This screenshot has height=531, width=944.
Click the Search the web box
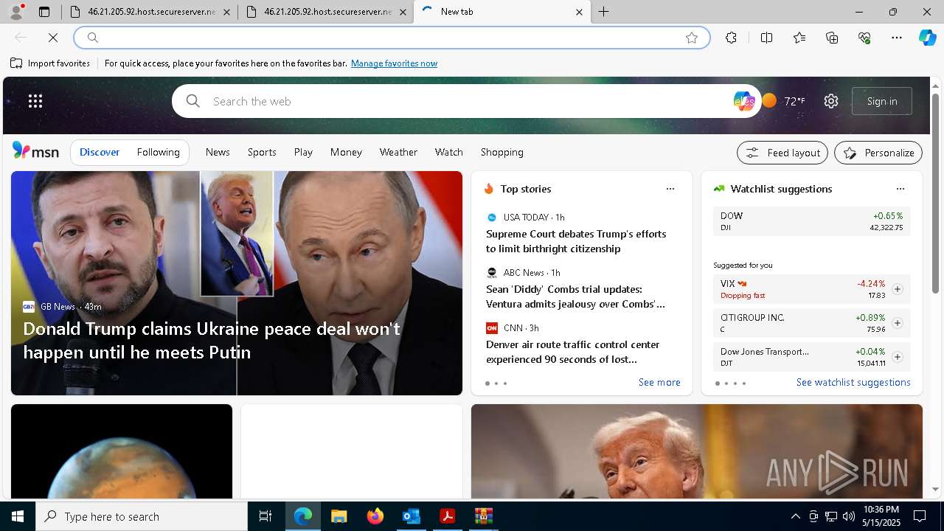pyautogui.click(x=468, y=101)
